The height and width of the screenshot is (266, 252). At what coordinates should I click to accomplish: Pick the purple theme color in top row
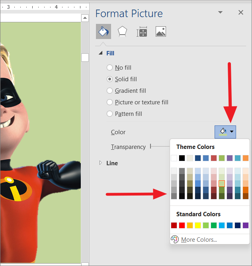click(230, 158)
